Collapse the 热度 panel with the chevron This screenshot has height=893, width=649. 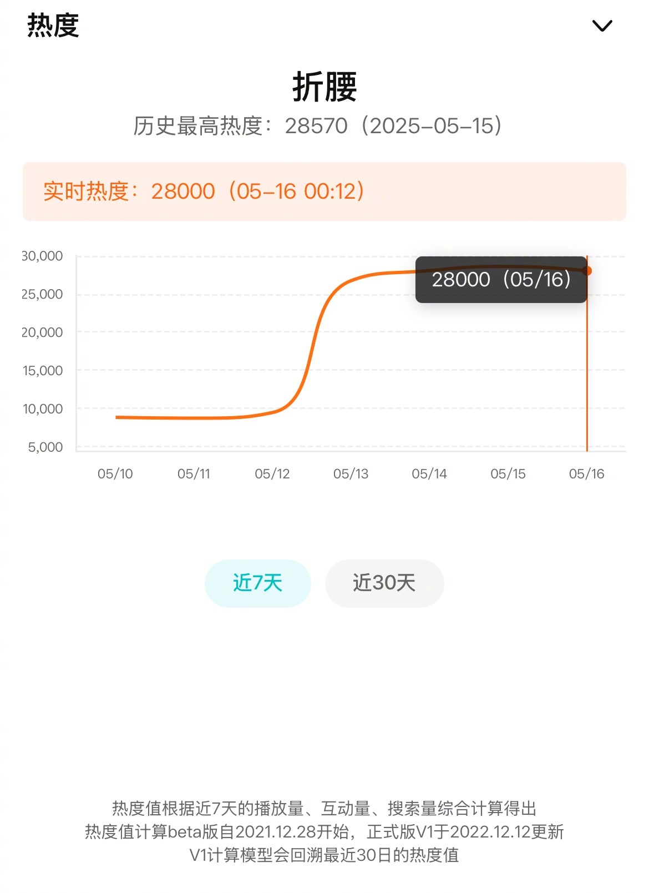pos(602,26)
